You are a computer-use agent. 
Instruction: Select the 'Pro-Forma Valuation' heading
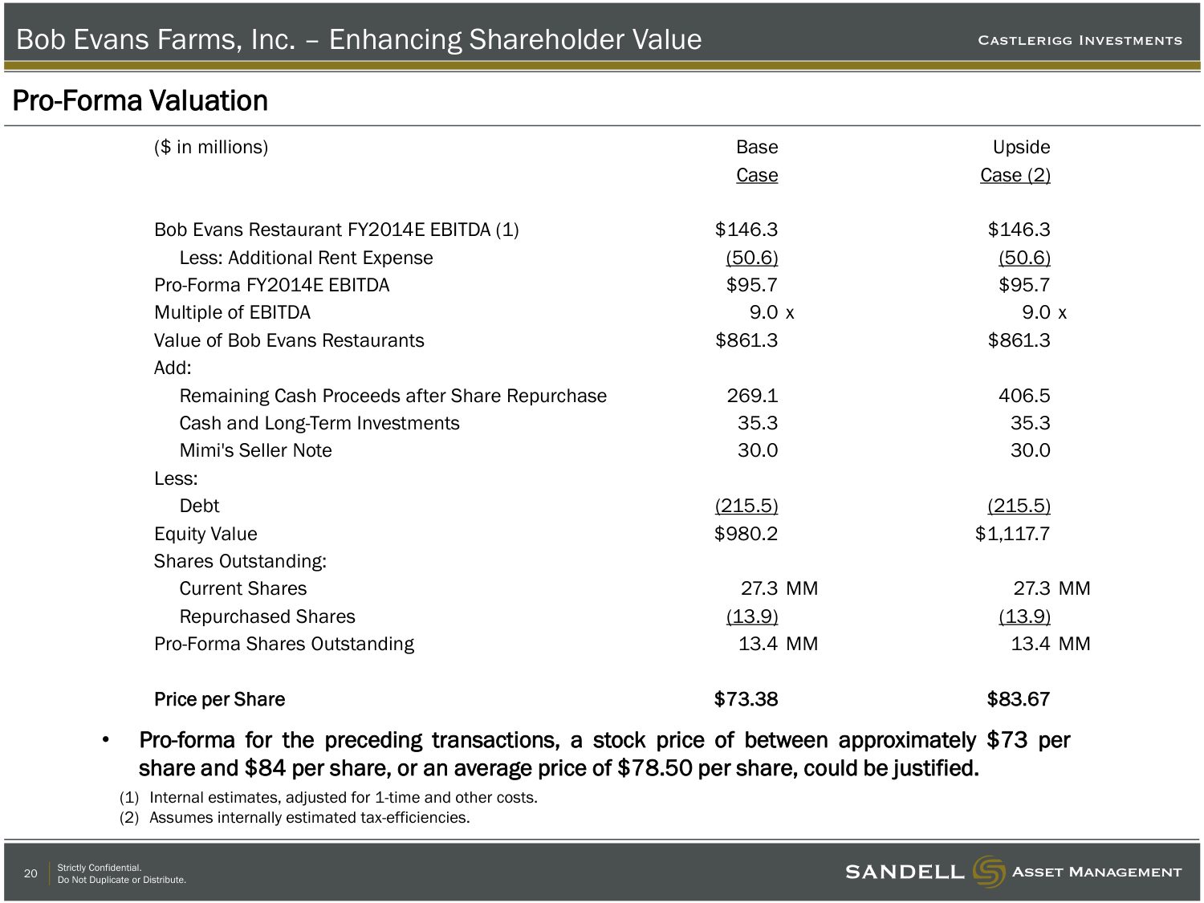140,101
